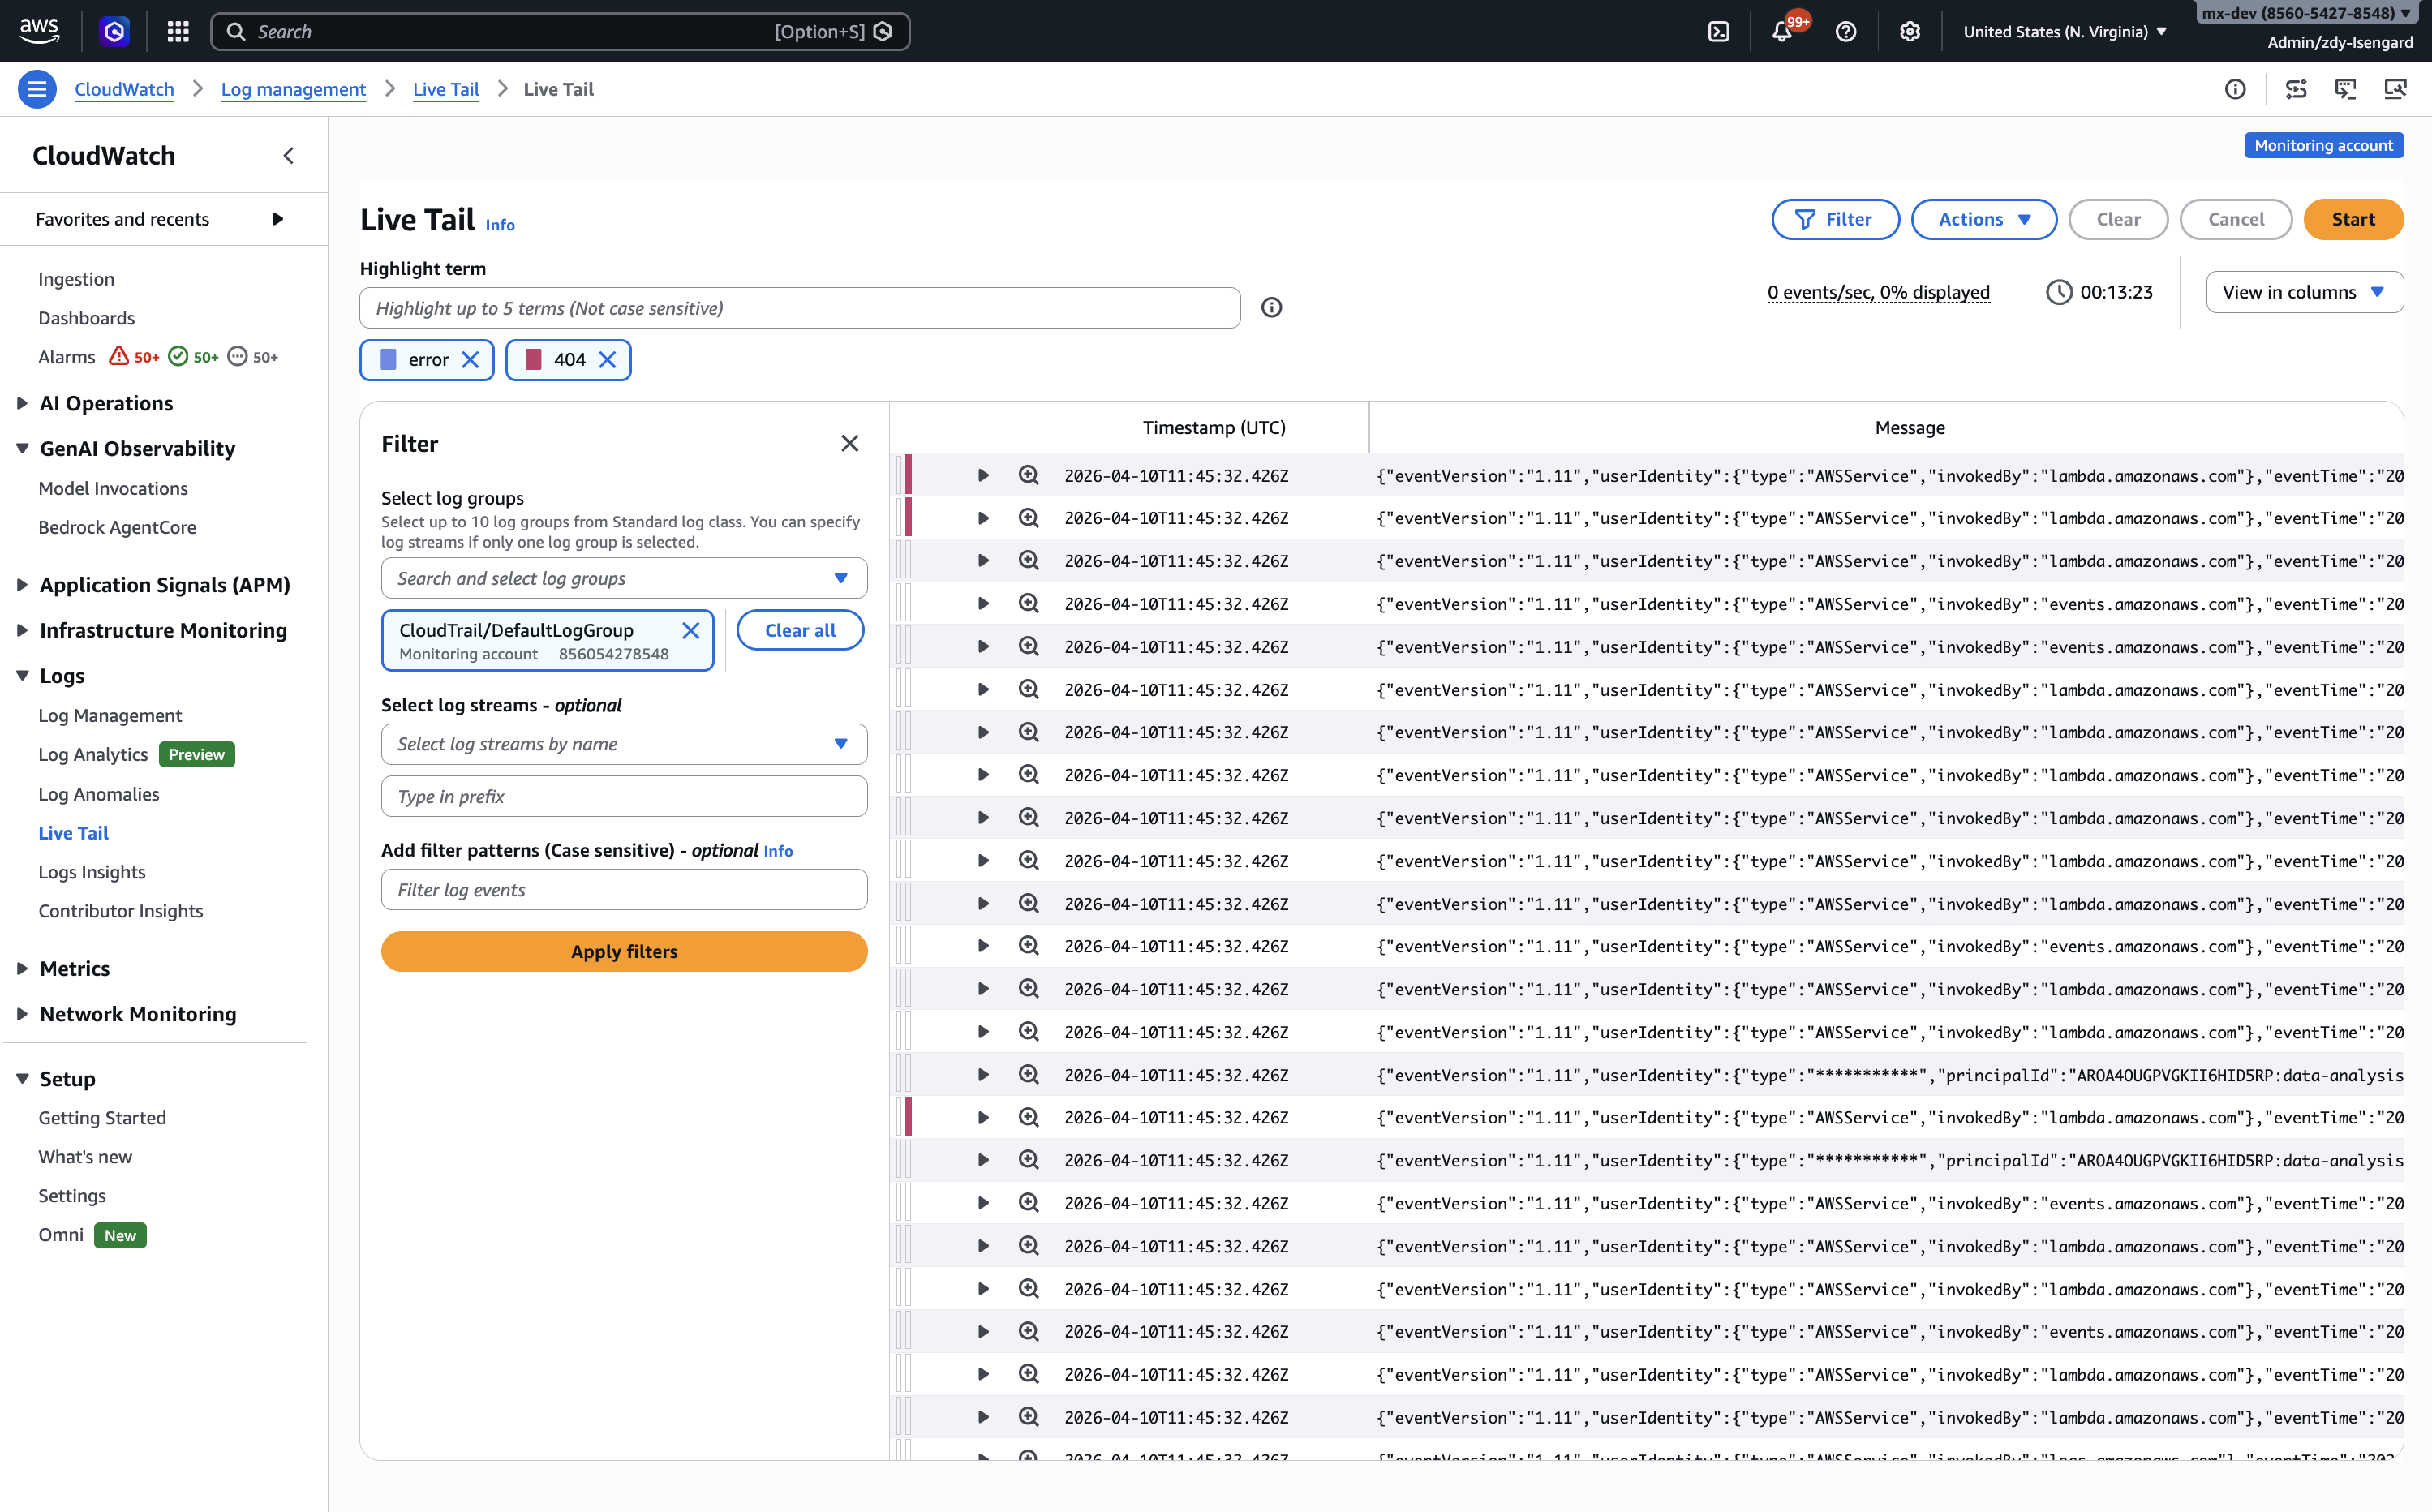Go to Dashboards in sidebar
The image size is (2432, 1512).
pos(86,318)
